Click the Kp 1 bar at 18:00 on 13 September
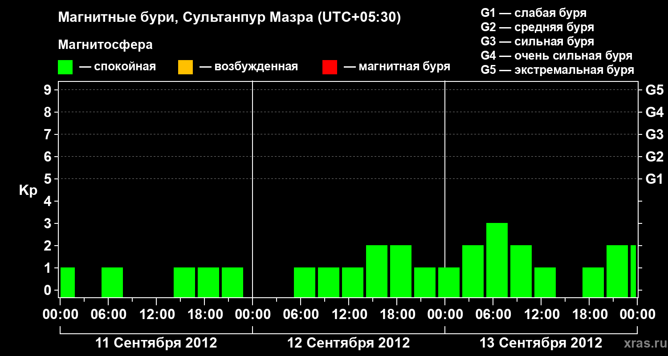668x356 pixels. [593, 282]
